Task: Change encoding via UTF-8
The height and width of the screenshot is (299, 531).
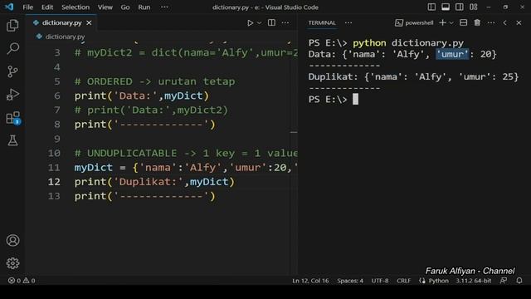Action: 380,281
